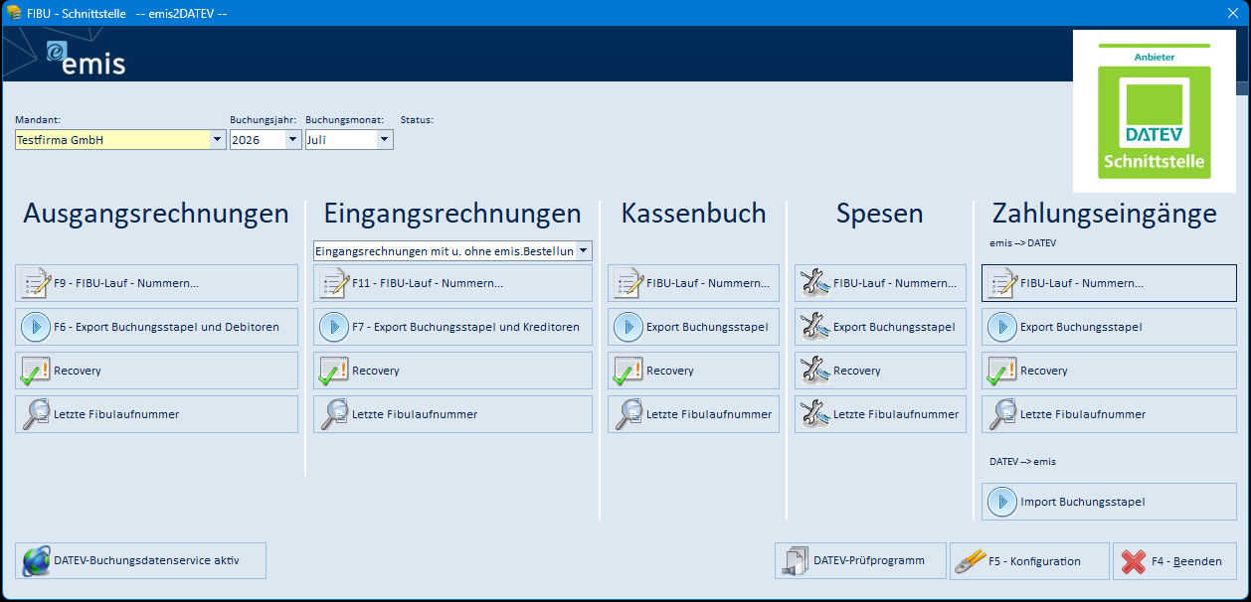Click the 'Kassenbuch' heading
This screenshot has width=1251, height=602.
point(694,213)
